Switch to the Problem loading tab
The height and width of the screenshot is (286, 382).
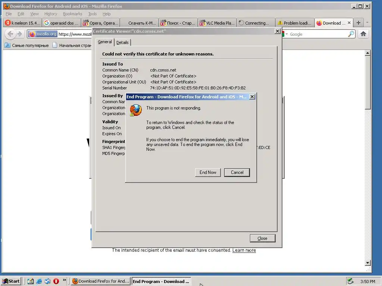[x=295, y=23]
